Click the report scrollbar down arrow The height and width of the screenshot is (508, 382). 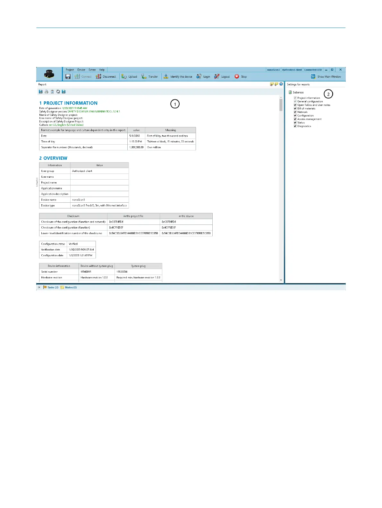[281, 280]
